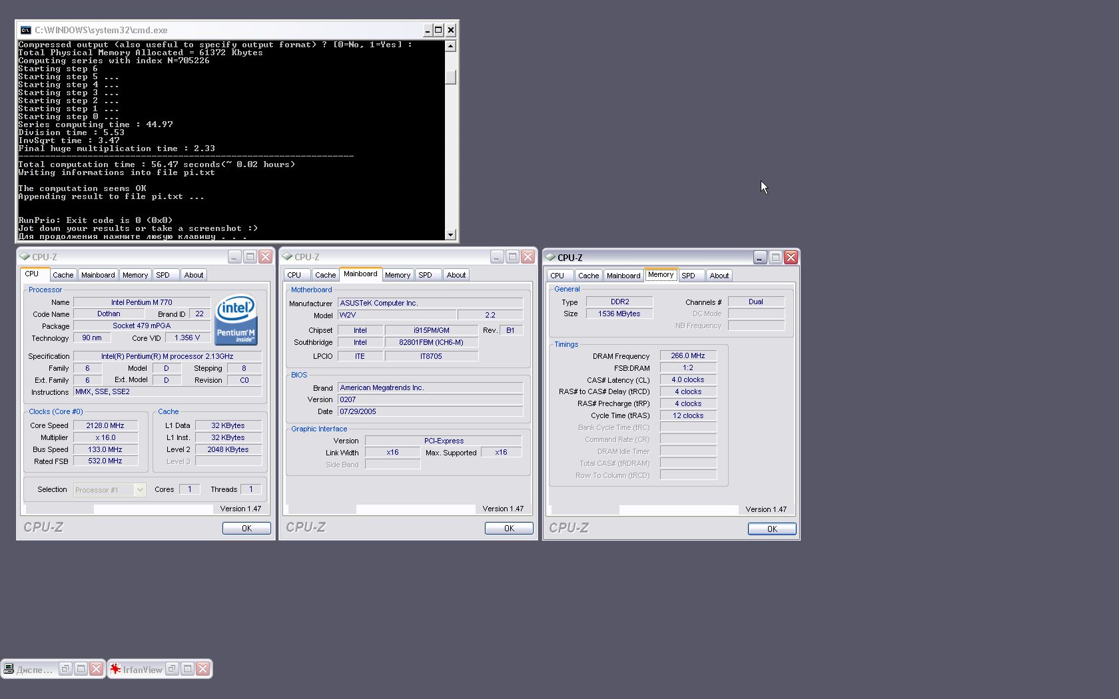The height and width of the screenshot is (699, 1119).
Task: Click the Level 2 cache value 2048 KBytes
Action: [228, 449]
